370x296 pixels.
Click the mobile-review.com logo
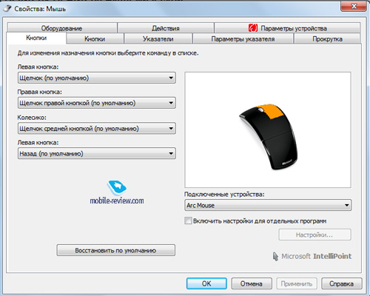117,192
